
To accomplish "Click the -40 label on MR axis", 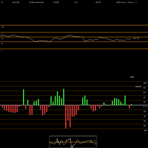I will tap(144, 116).
